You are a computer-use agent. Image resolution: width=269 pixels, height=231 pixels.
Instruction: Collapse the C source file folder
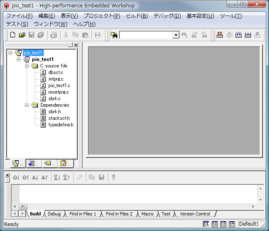pyautogui.click(x=27, y=66)
